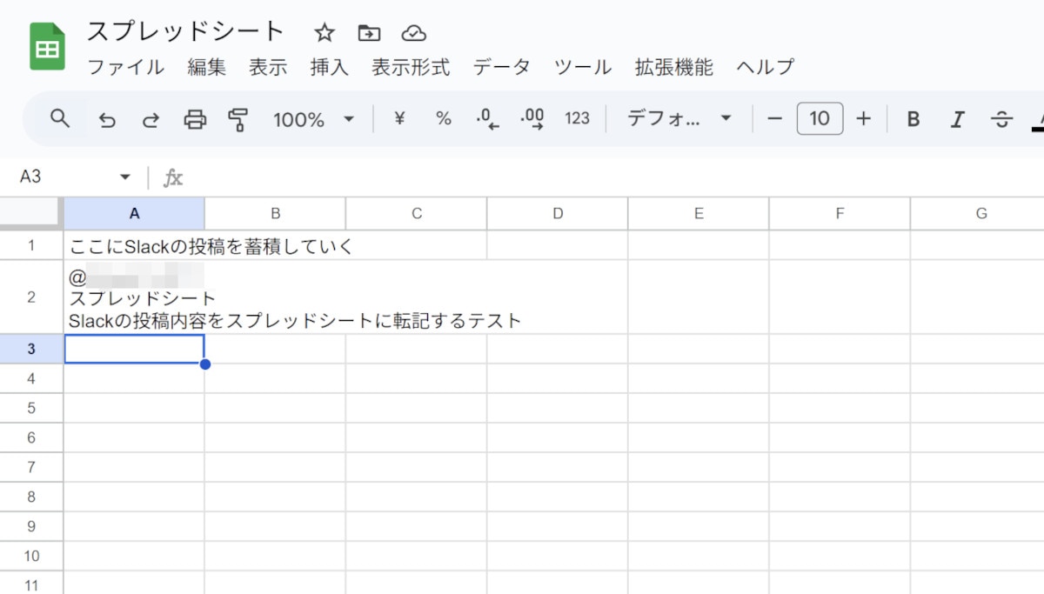Open the 拡張機能 menu
The width and height of the screenshot is (1044, 594).
(673, 67)
